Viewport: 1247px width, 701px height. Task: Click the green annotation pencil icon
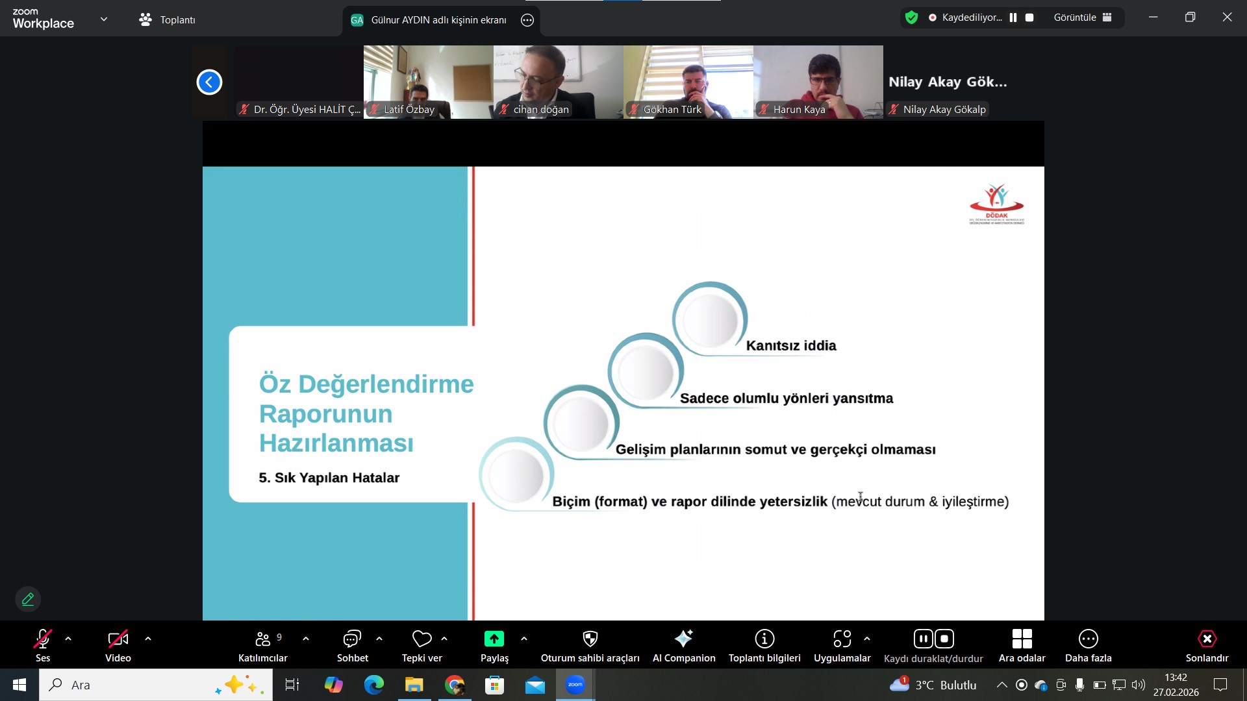(28, 599)
